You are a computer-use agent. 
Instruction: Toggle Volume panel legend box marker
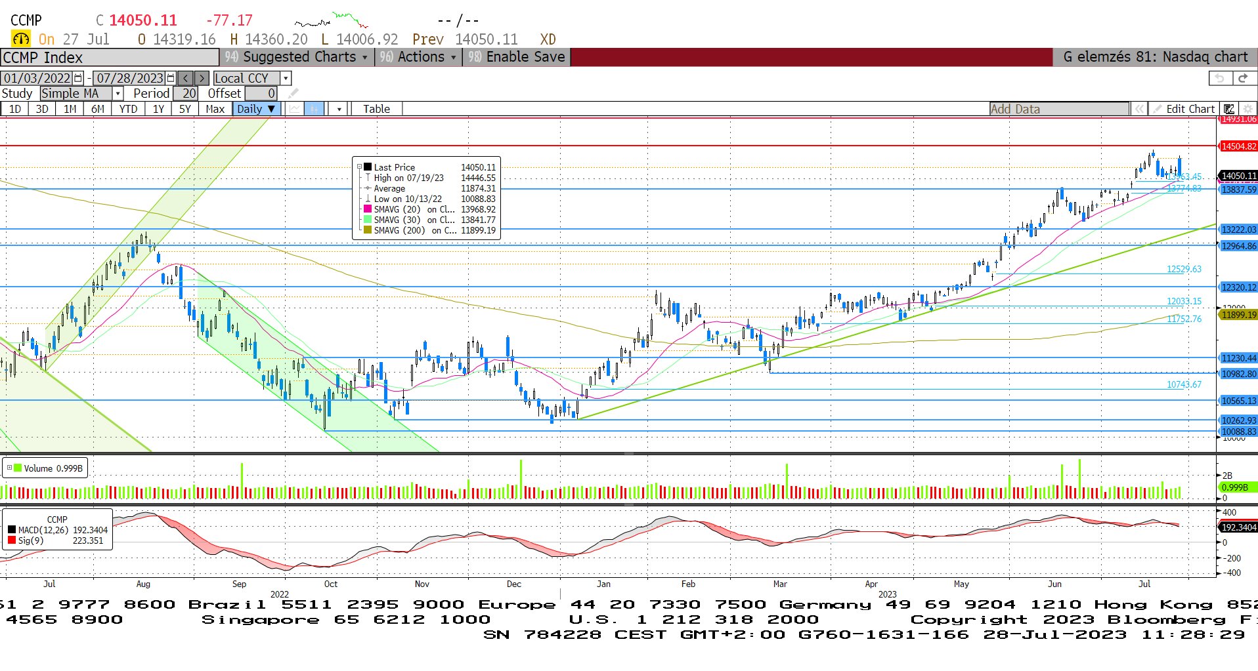[9, 468]
